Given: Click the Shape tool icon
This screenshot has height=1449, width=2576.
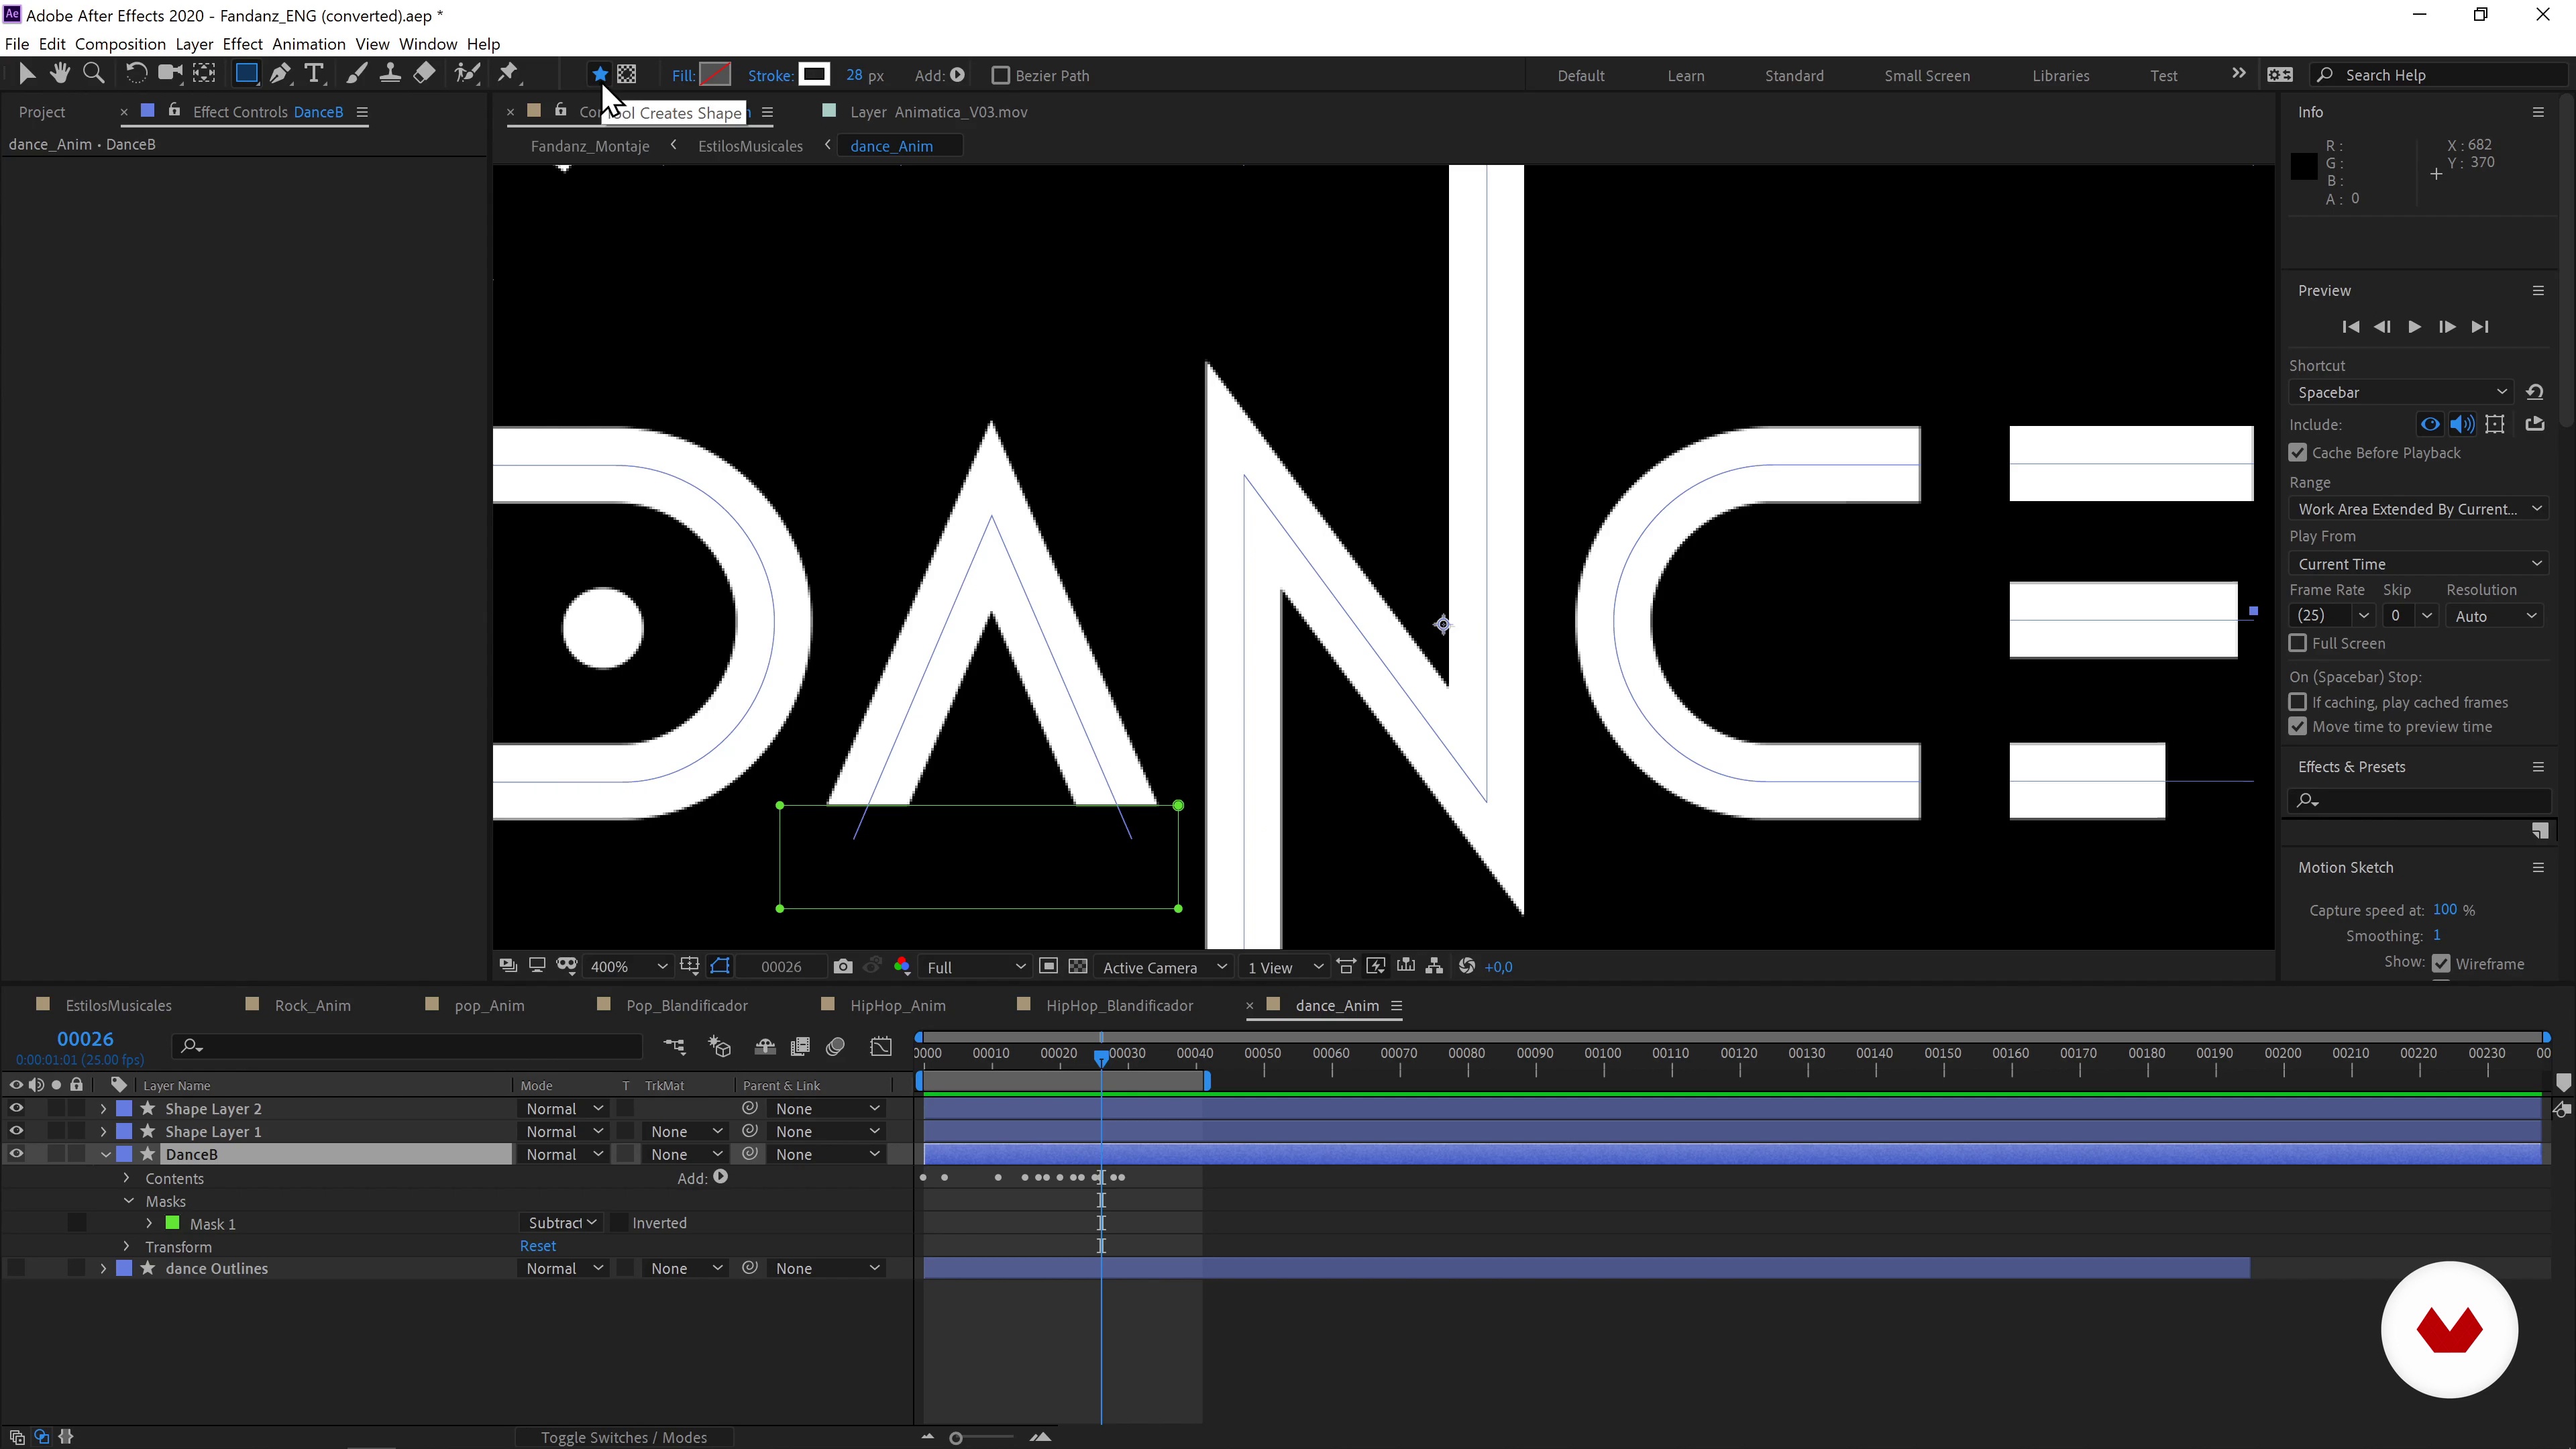Looking at the screenshot, I should (246, 74).
